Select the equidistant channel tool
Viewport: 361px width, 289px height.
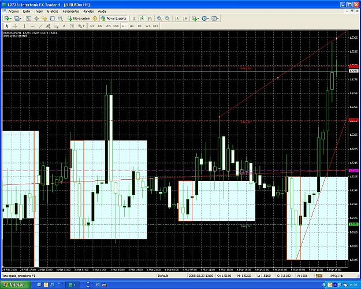click(49, 26)
